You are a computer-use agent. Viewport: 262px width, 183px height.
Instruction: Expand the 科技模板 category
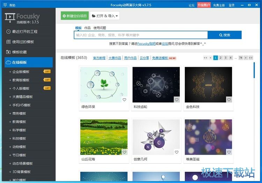(x=10, y=138)
